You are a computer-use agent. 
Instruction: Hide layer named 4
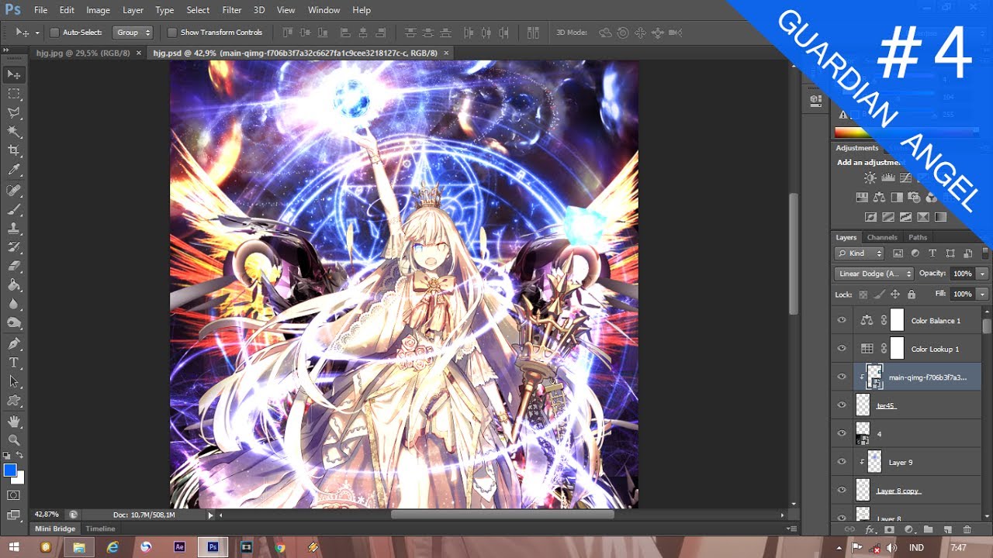[842, 434]
